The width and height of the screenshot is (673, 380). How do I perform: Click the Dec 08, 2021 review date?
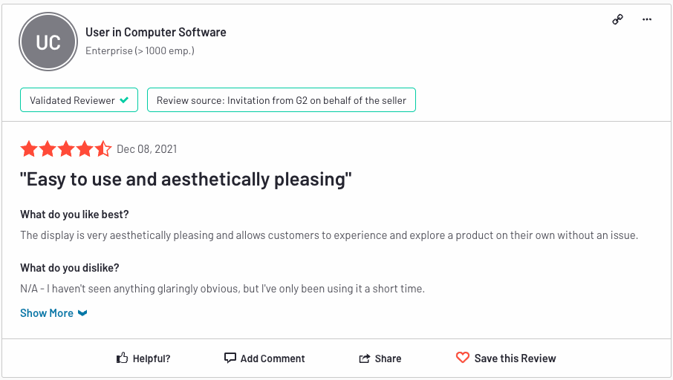click(x=147, y=149)
